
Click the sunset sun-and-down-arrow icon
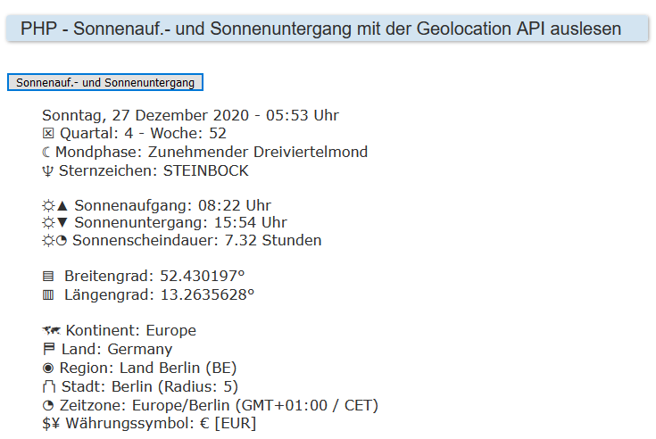point(55,223)
